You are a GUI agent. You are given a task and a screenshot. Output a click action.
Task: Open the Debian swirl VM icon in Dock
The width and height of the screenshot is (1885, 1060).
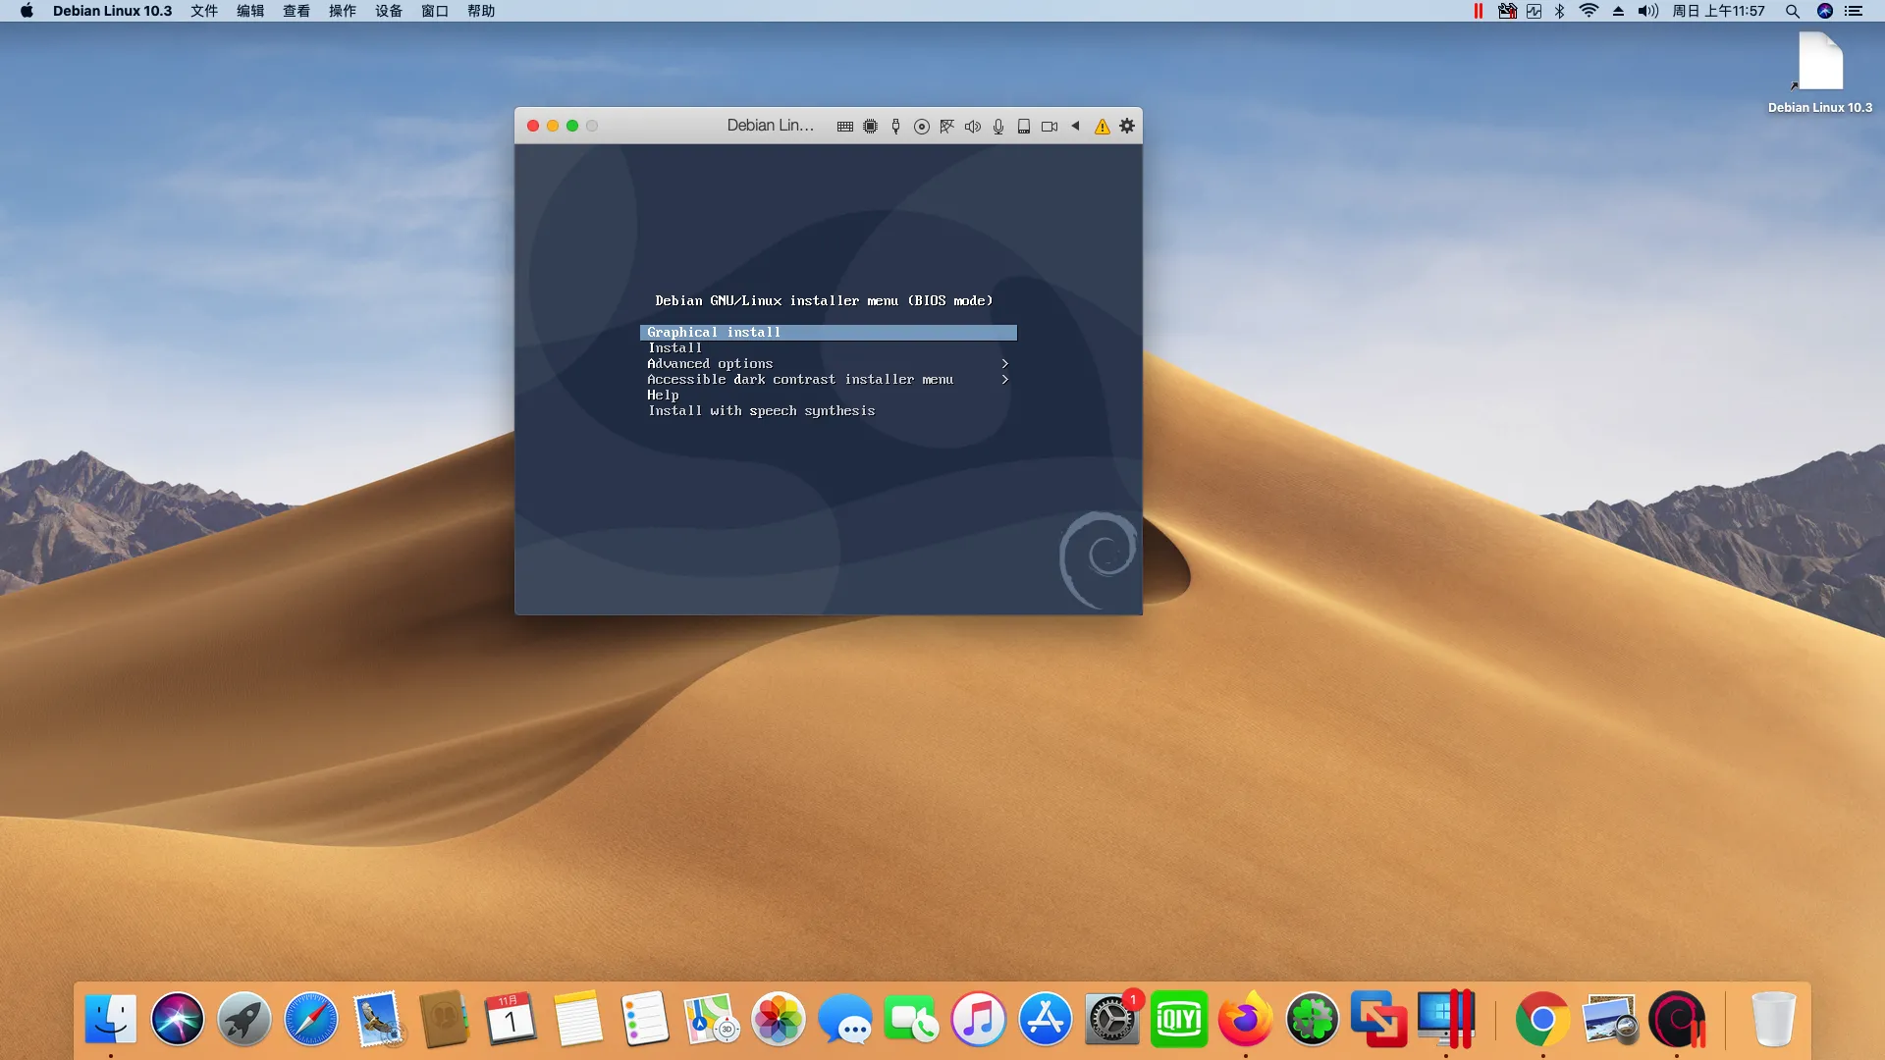tap(1677, 1019)
